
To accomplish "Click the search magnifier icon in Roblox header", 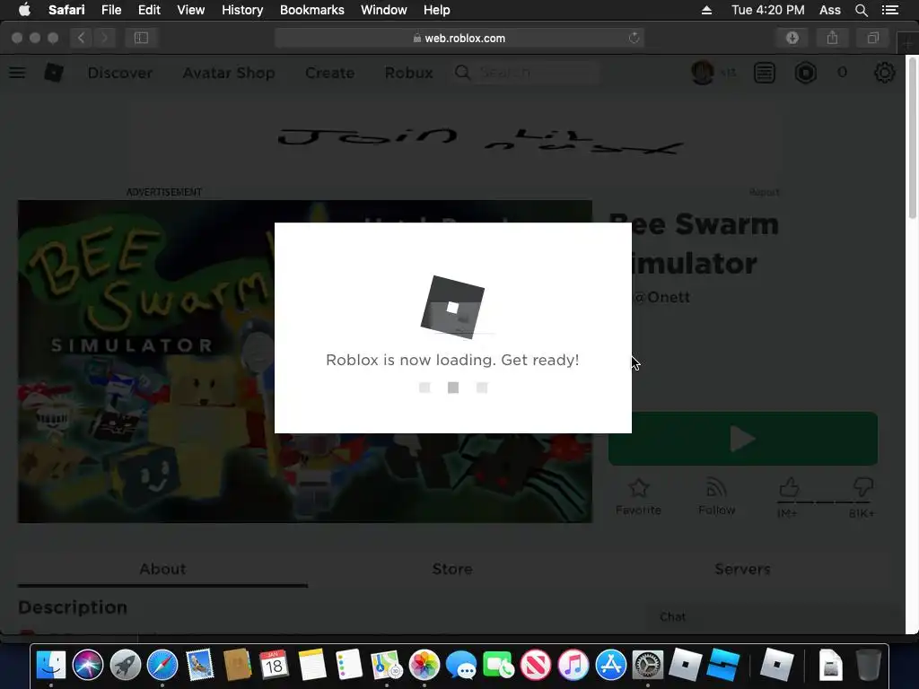I will 462,73.
